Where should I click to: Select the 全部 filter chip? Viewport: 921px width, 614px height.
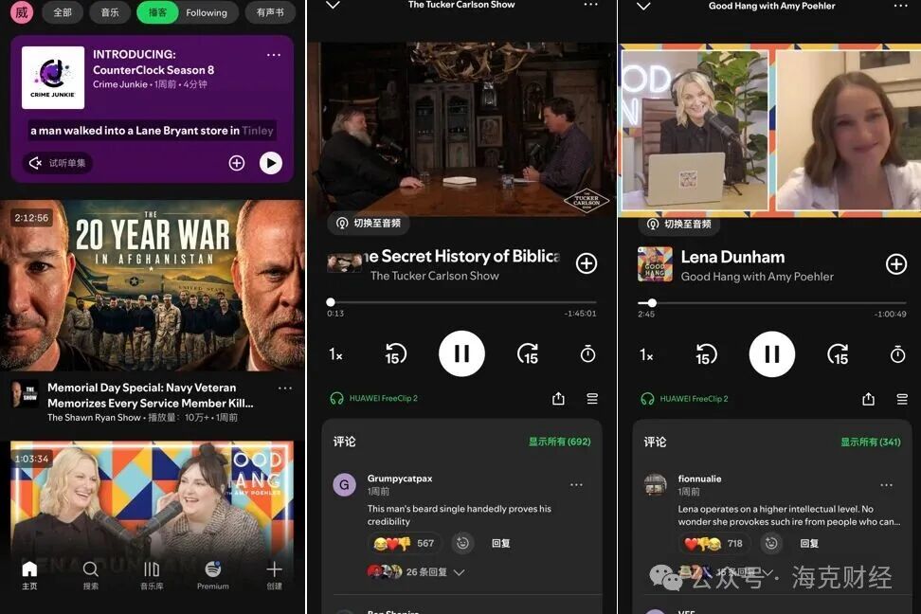click(63, 12)
